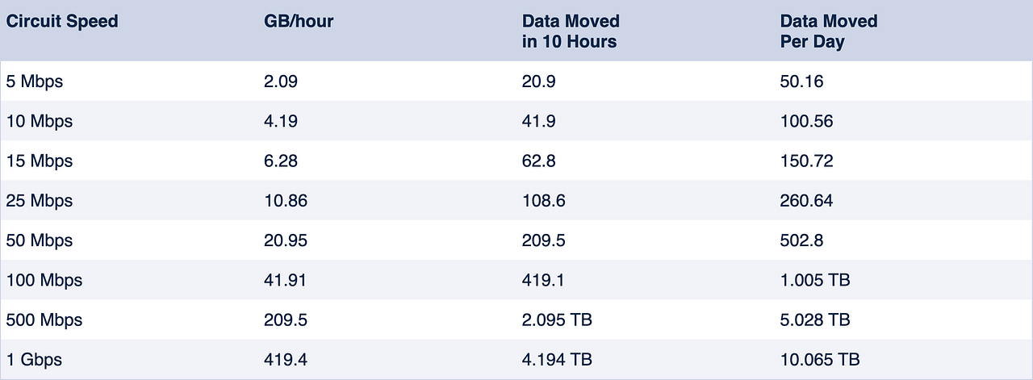This screenshot has height=380, width=1033.
Task: Select the 15 Mbps row label
Action: (x=39, y=161)
